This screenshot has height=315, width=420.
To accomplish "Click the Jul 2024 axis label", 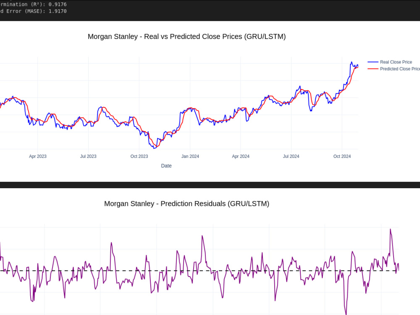I will click(x=291, y=156).
